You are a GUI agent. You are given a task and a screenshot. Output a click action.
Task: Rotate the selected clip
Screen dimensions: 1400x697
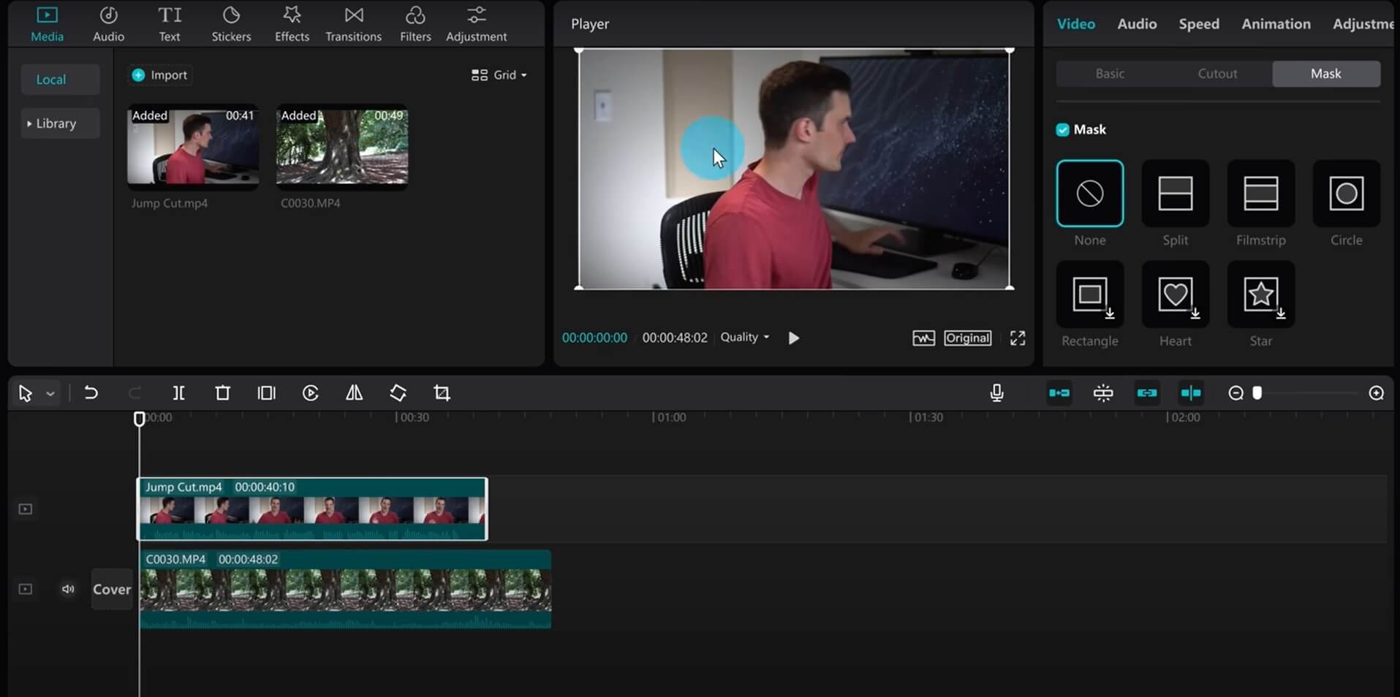point(398,393)
